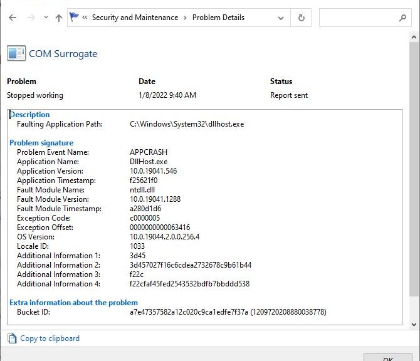Image resolution: width=420 pixels, height=361 pixels.
Task: Click the COM Surrogate application icon
Action: [16, 53]
